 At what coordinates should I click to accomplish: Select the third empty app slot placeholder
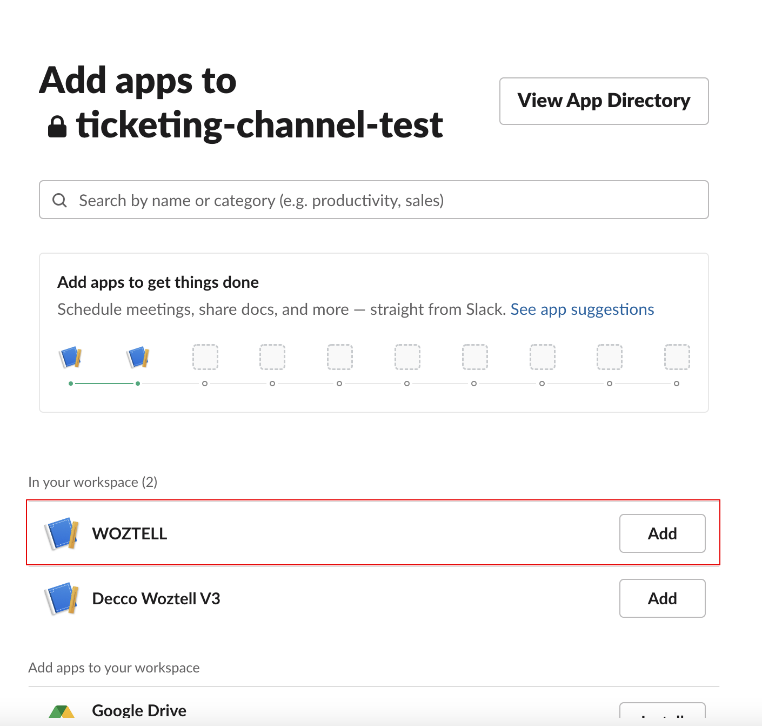(340, 357)
